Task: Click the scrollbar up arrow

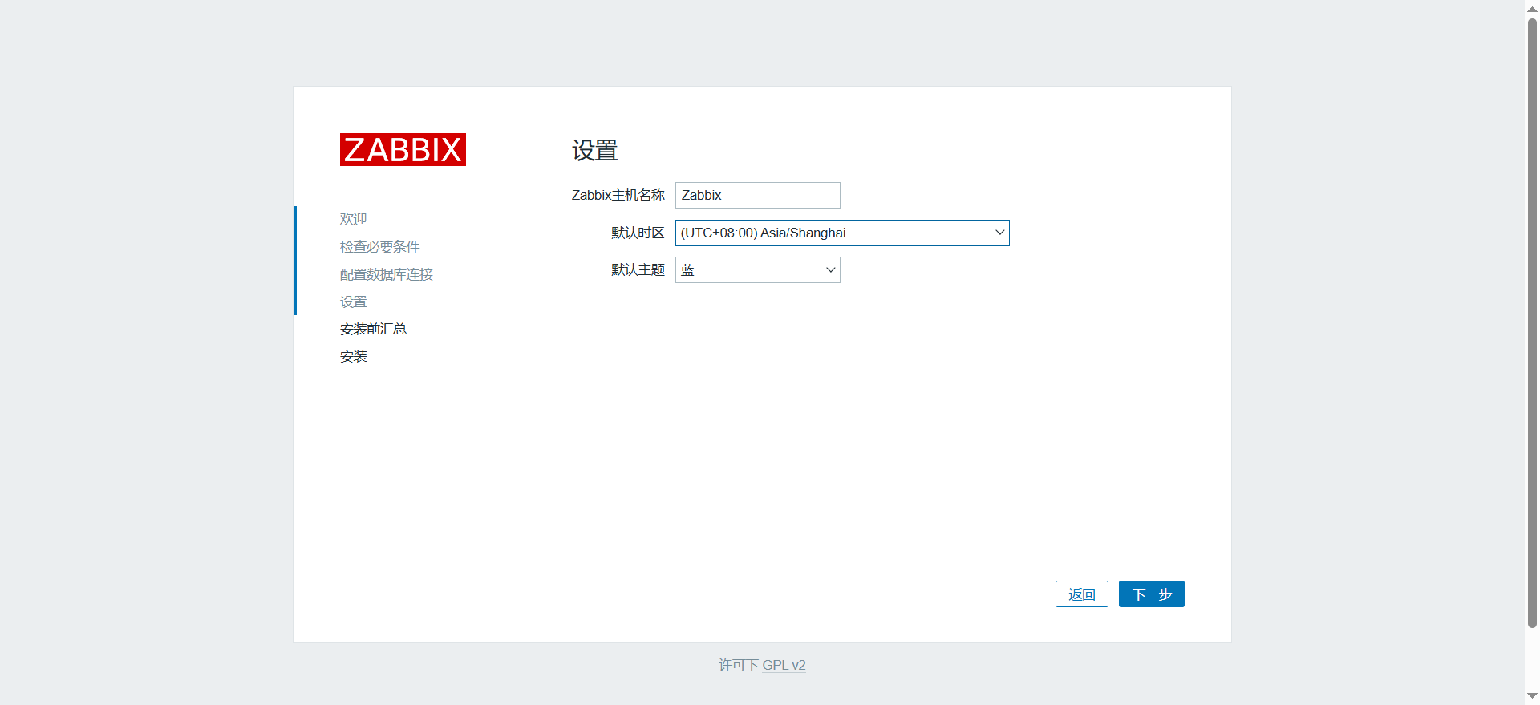Action: point(1532,7)
